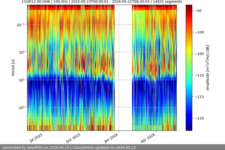This screenshot has width=225, height=150.
Task: Click the '−110' colorbar tick label
Action: click(199, 75)
